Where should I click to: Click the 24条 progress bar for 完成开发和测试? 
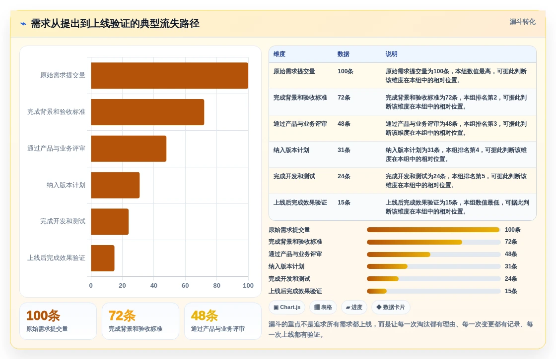coord(433,279)
